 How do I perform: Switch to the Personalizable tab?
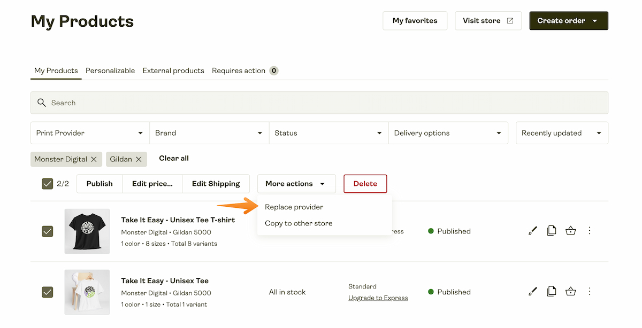click(x=110, y=70)
